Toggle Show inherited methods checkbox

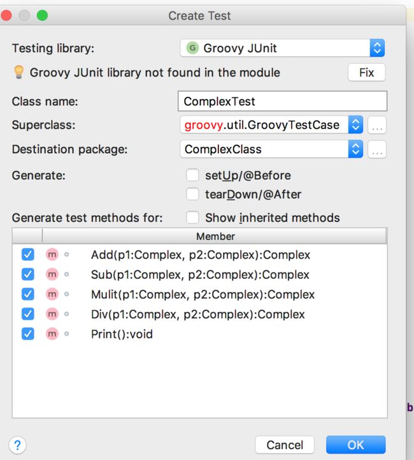[x=192, y=218]
